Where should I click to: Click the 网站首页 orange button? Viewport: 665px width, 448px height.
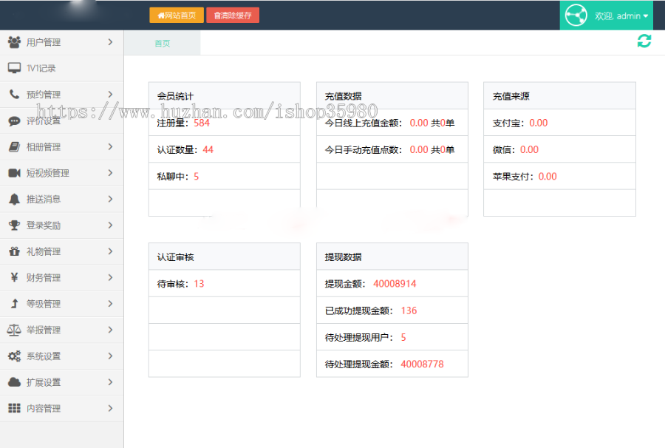point(177,16)
